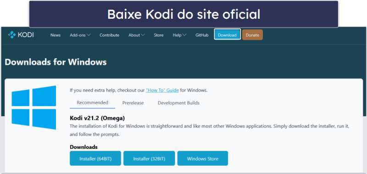367x174 pixels.
Task: Open the Windows Store download
Action: coord(203,158)
